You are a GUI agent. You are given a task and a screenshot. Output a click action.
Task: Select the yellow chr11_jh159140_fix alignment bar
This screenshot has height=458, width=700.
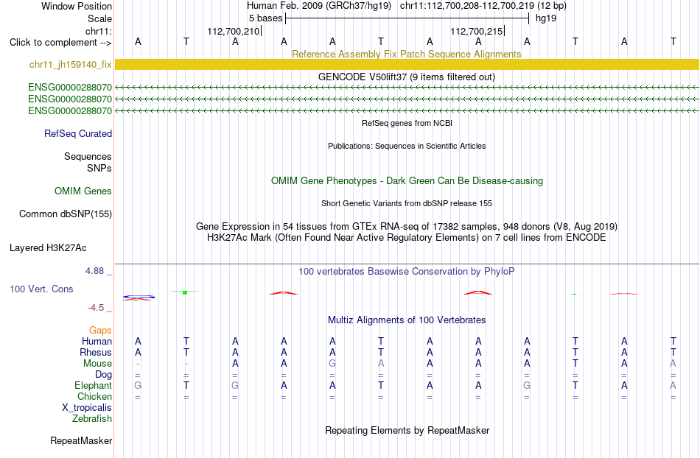407,64
